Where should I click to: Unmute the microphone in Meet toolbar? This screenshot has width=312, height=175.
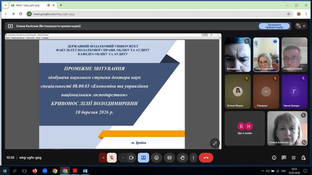point(111,158)
